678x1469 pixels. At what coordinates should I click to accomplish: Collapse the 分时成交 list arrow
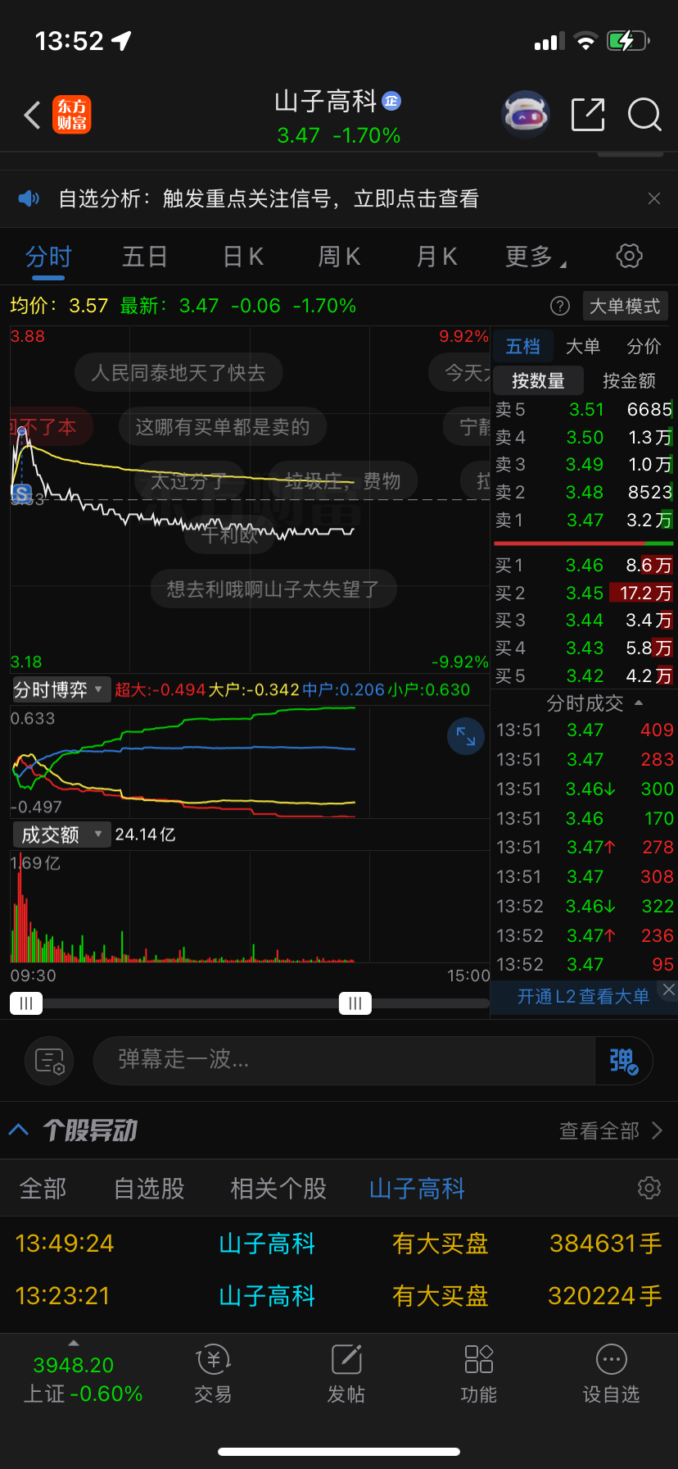point(639,703)
